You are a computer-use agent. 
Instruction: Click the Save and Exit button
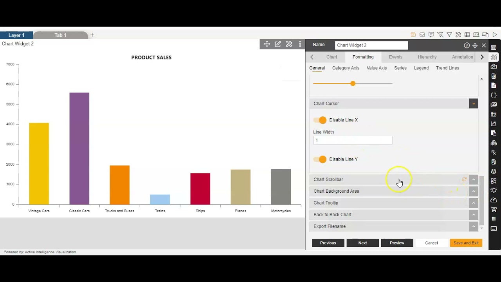tap(466, 243)
